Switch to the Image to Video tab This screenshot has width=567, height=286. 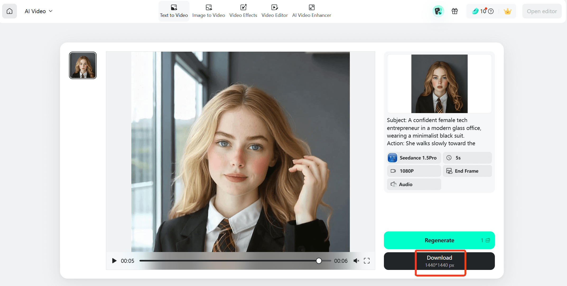pyautogui.click(x=208, y=11)
